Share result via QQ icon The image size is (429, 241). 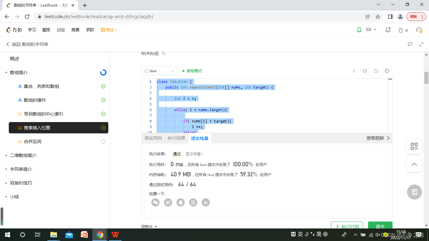pyautogui.click(x=181, y=202)
